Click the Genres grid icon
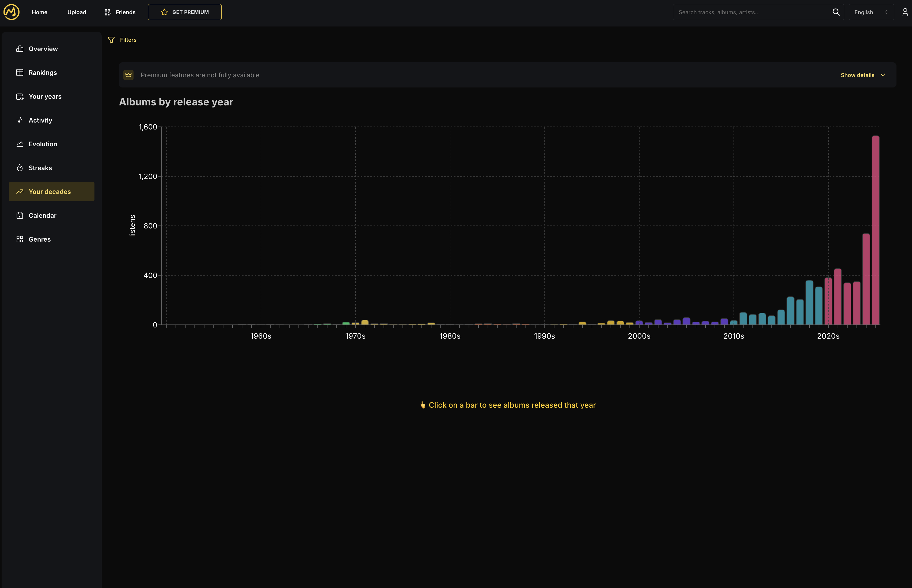Viewport: 912px width, 588px height. pos(20,239)
